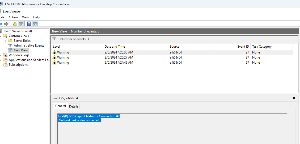
Task: Open the View menu
Action: click(25, 17)
